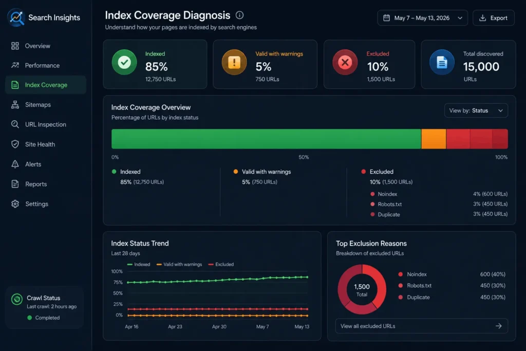This screenshot has height=351, width=526.
Task: Click the Duplicate 3% (450 URLs) row
Action: 439,214
